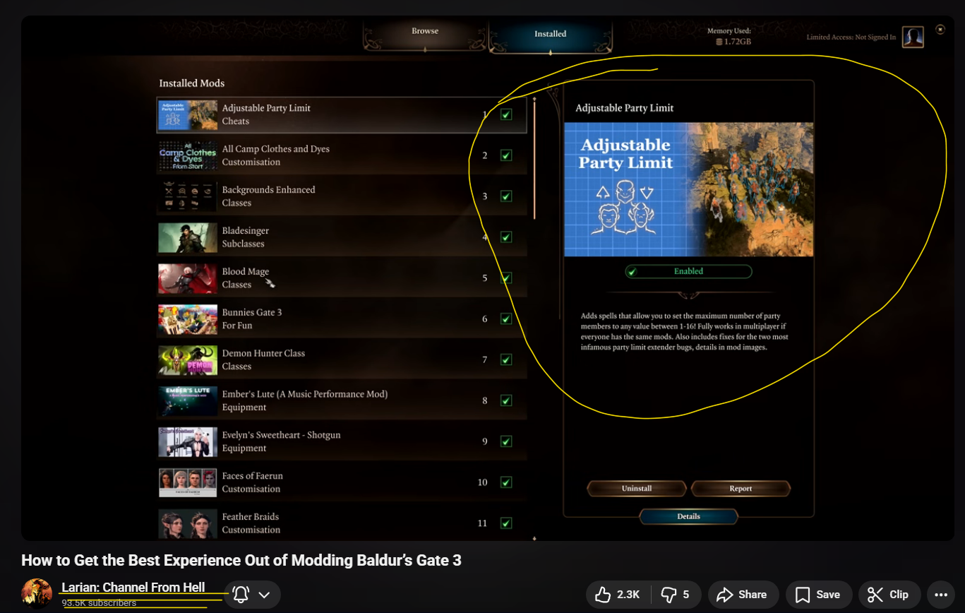This screenshot has width=965, height=613.
Task: Click the orange mod list scrollbar
Action: pos(534,161)
